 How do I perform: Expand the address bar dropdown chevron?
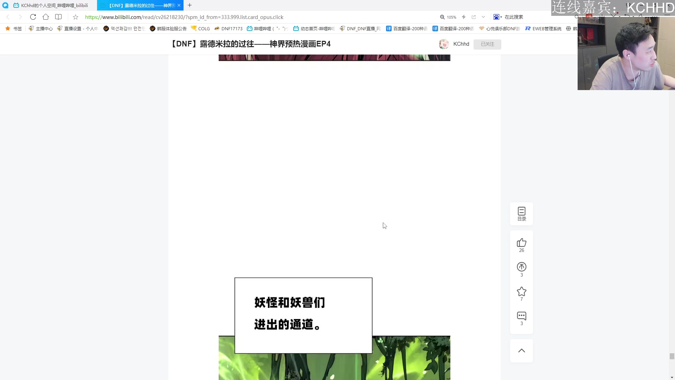(x=483, y=17)
